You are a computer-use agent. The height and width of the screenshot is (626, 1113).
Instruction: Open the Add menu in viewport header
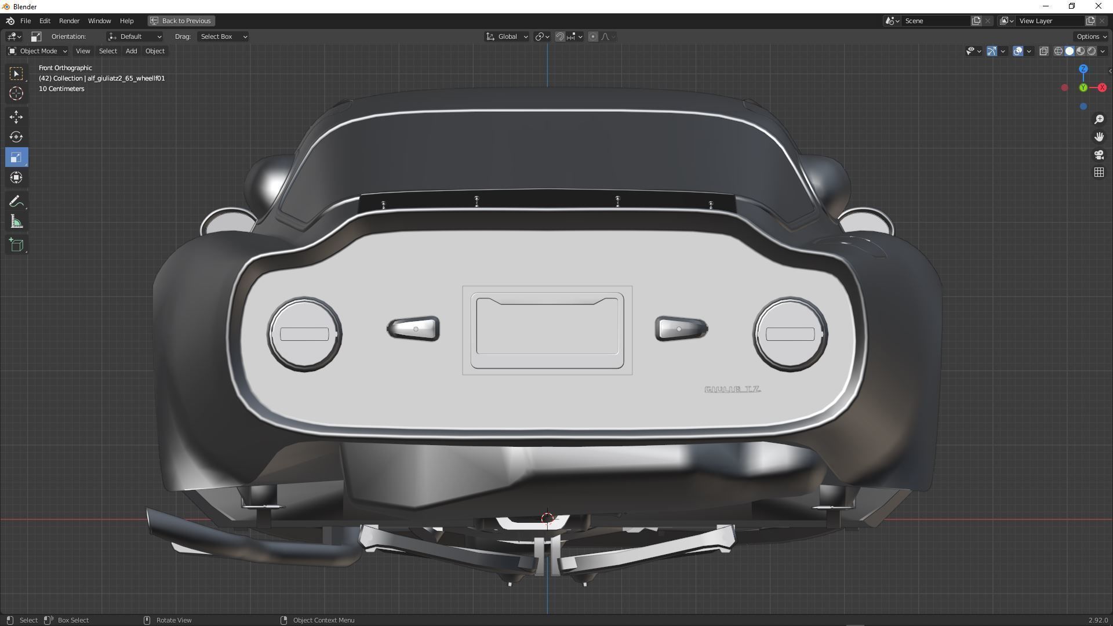point(131,51)
